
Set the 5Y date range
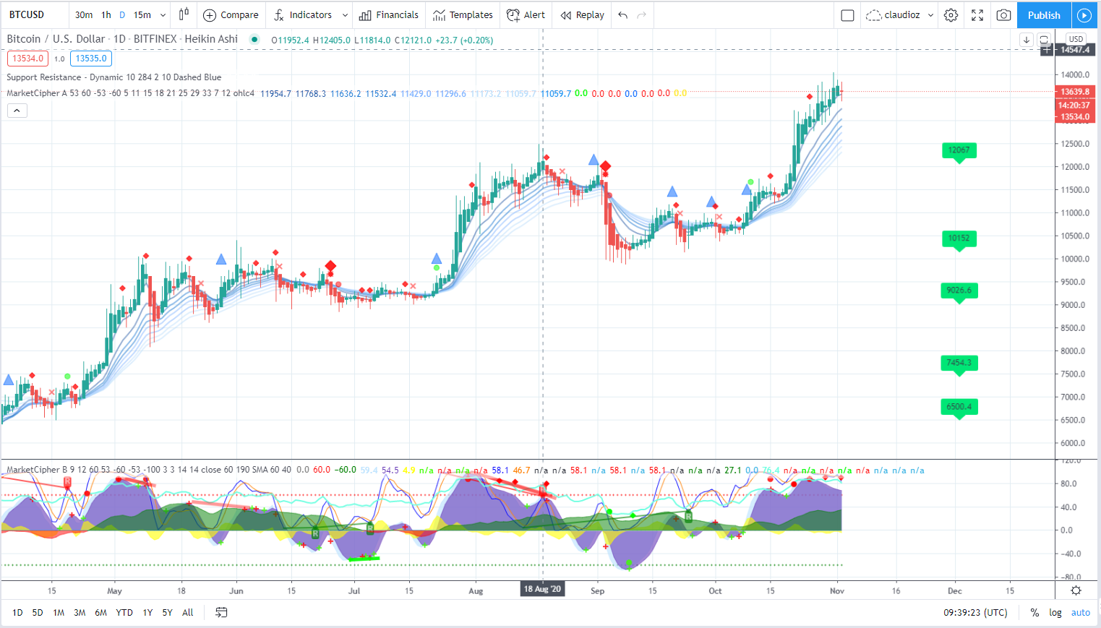click(x=167, y=612)
